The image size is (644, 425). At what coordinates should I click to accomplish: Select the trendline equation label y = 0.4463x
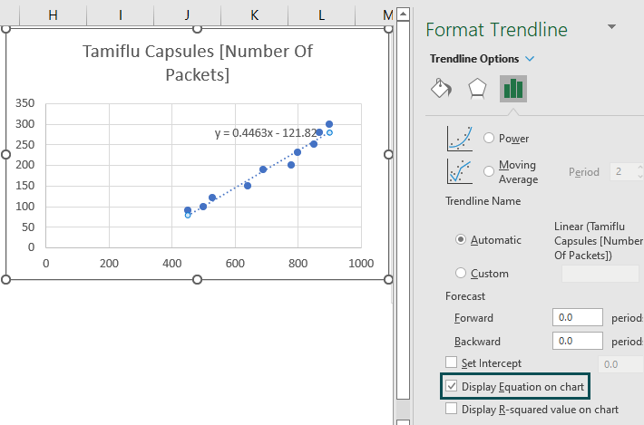click(x=266, y=133)
